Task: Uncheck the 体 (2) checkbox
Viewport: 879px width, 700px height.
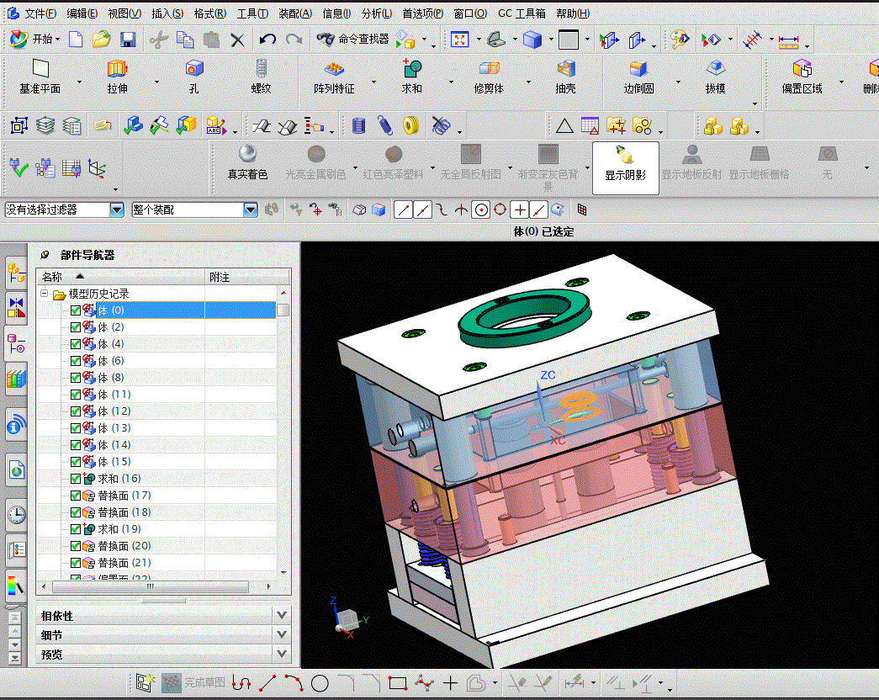Action: [77, 327]
